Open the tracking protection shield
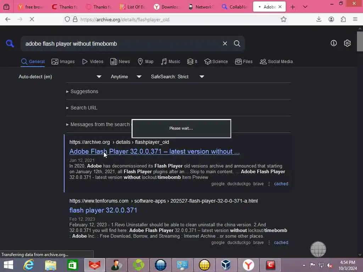 click(67, 19)
